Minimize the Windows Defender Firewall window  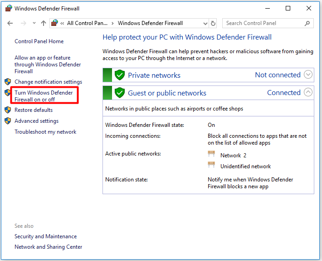pos(268,9)
